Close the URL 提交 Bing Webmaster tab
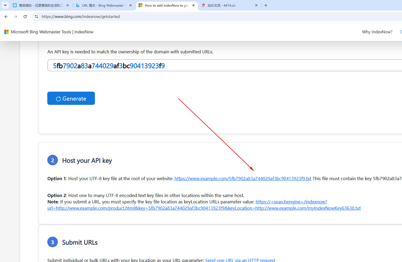The width and height of the screenshot is (402, 262). click(x=131, y=5)
